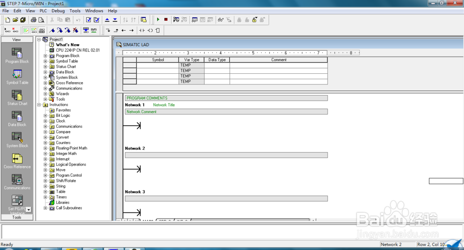Viewport: 464px width, 250px height.
Task: Toggle bookmark with blue flag icon
Action: [52, 30]
